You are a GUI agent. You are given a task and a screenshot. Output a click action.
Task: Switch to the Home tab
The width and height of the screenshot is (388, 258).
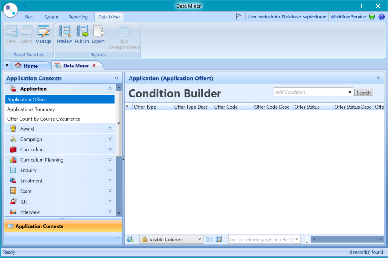pos(32,65)
